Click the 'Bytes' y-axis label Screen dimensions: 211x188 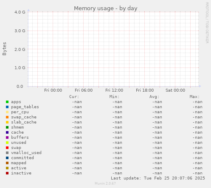pos(4,49)
